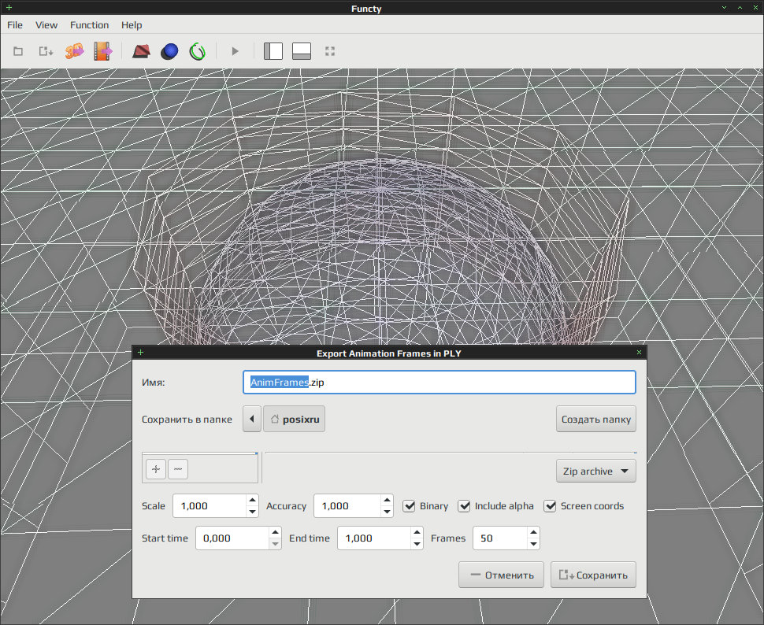The image size is (764, 625).
Task: Toggle the Screen coords checkbox
Action: [x=550, y=506]
